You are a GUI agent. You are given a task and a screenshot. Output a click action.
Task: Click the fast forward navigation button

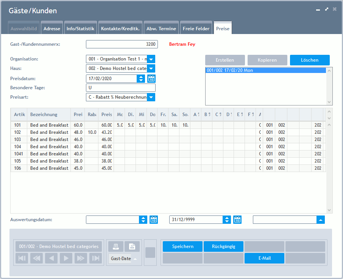coord(81,258)
